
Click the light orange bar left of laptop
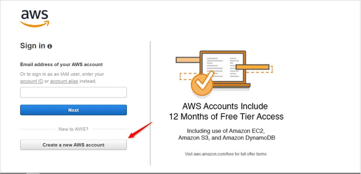coord(188,60)
